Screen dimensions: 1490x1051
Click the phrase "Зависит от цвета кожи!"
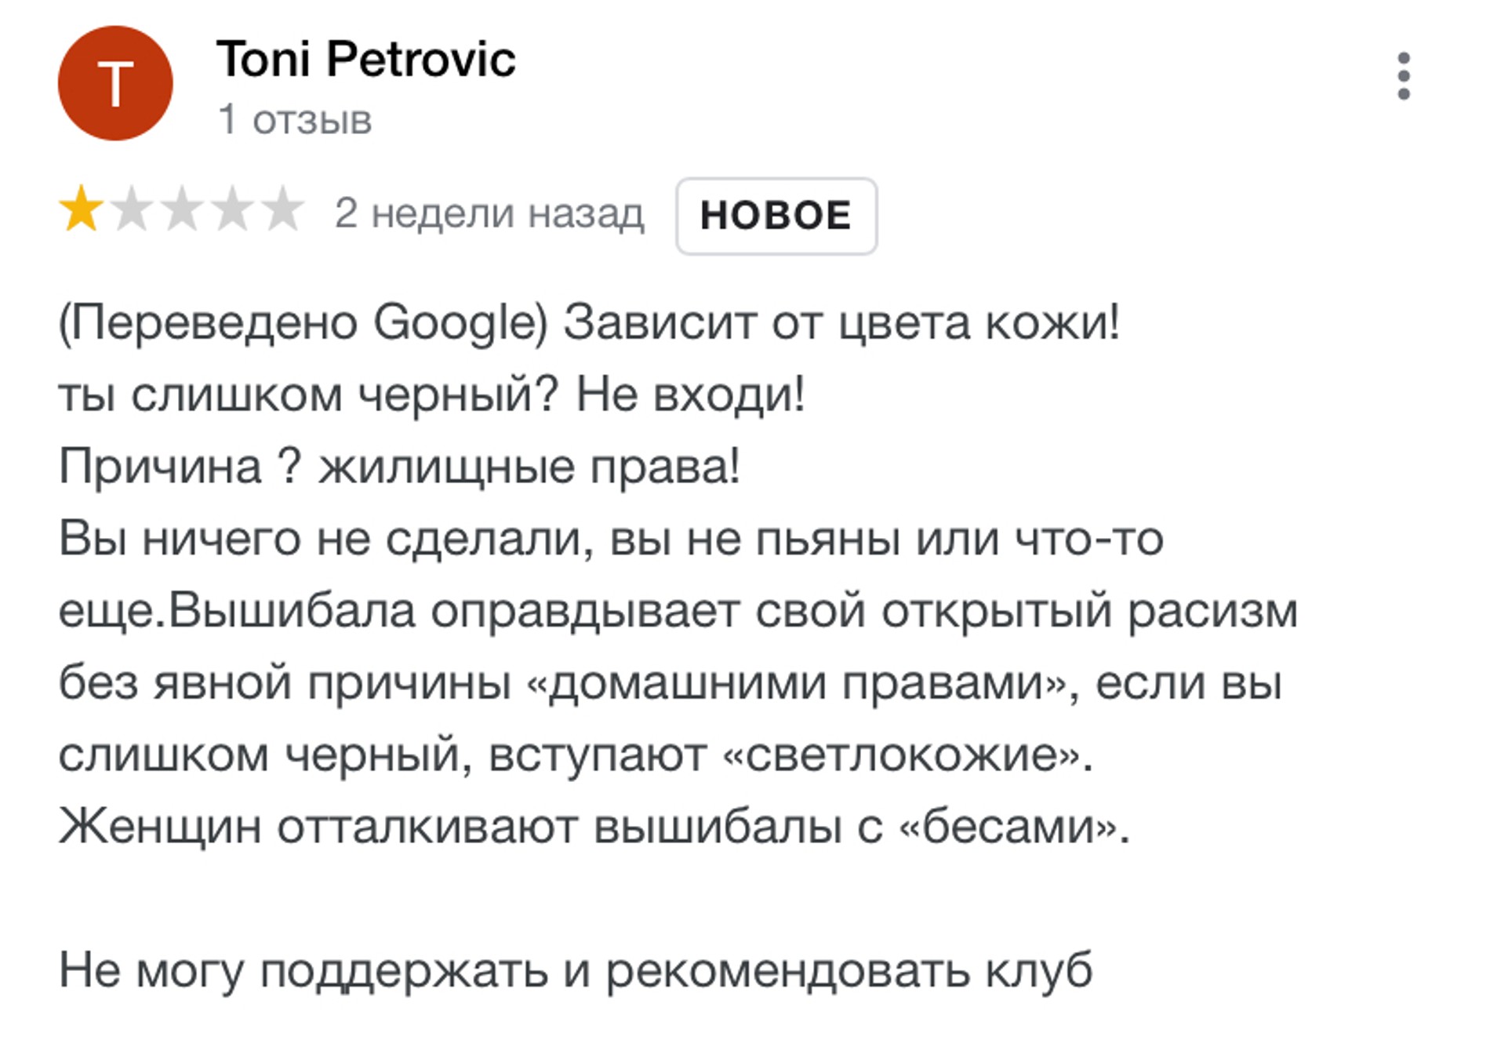click(x=841, y=322)
